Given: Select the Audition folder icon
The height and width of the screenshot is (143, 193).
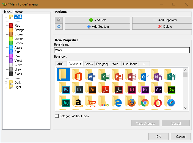Looking at the screenshot, I should (x=64, y=101).
